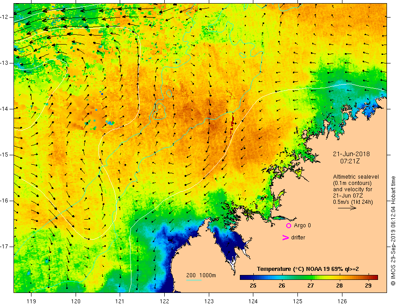Image resolution: width=396 pixels, height=306 pixels.
Task: Click the Temperature (°C) NOAA 19 title
Action: pos(308,269)
